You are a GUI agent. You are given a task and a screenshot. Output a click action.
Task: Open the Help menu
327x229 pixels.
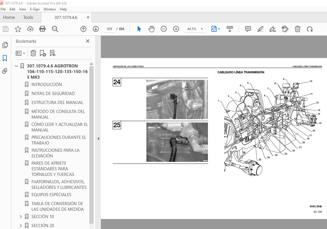click(x=63, y=9)
